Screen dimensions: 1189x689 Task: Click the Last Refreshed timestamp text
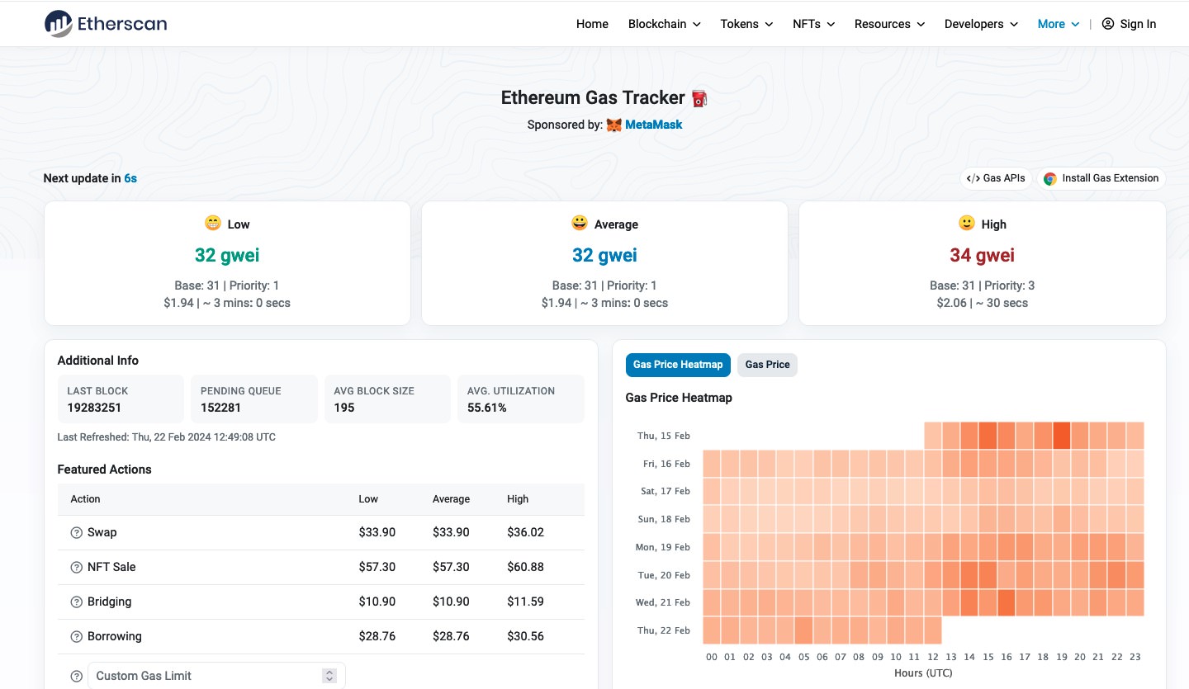(166, 437)
